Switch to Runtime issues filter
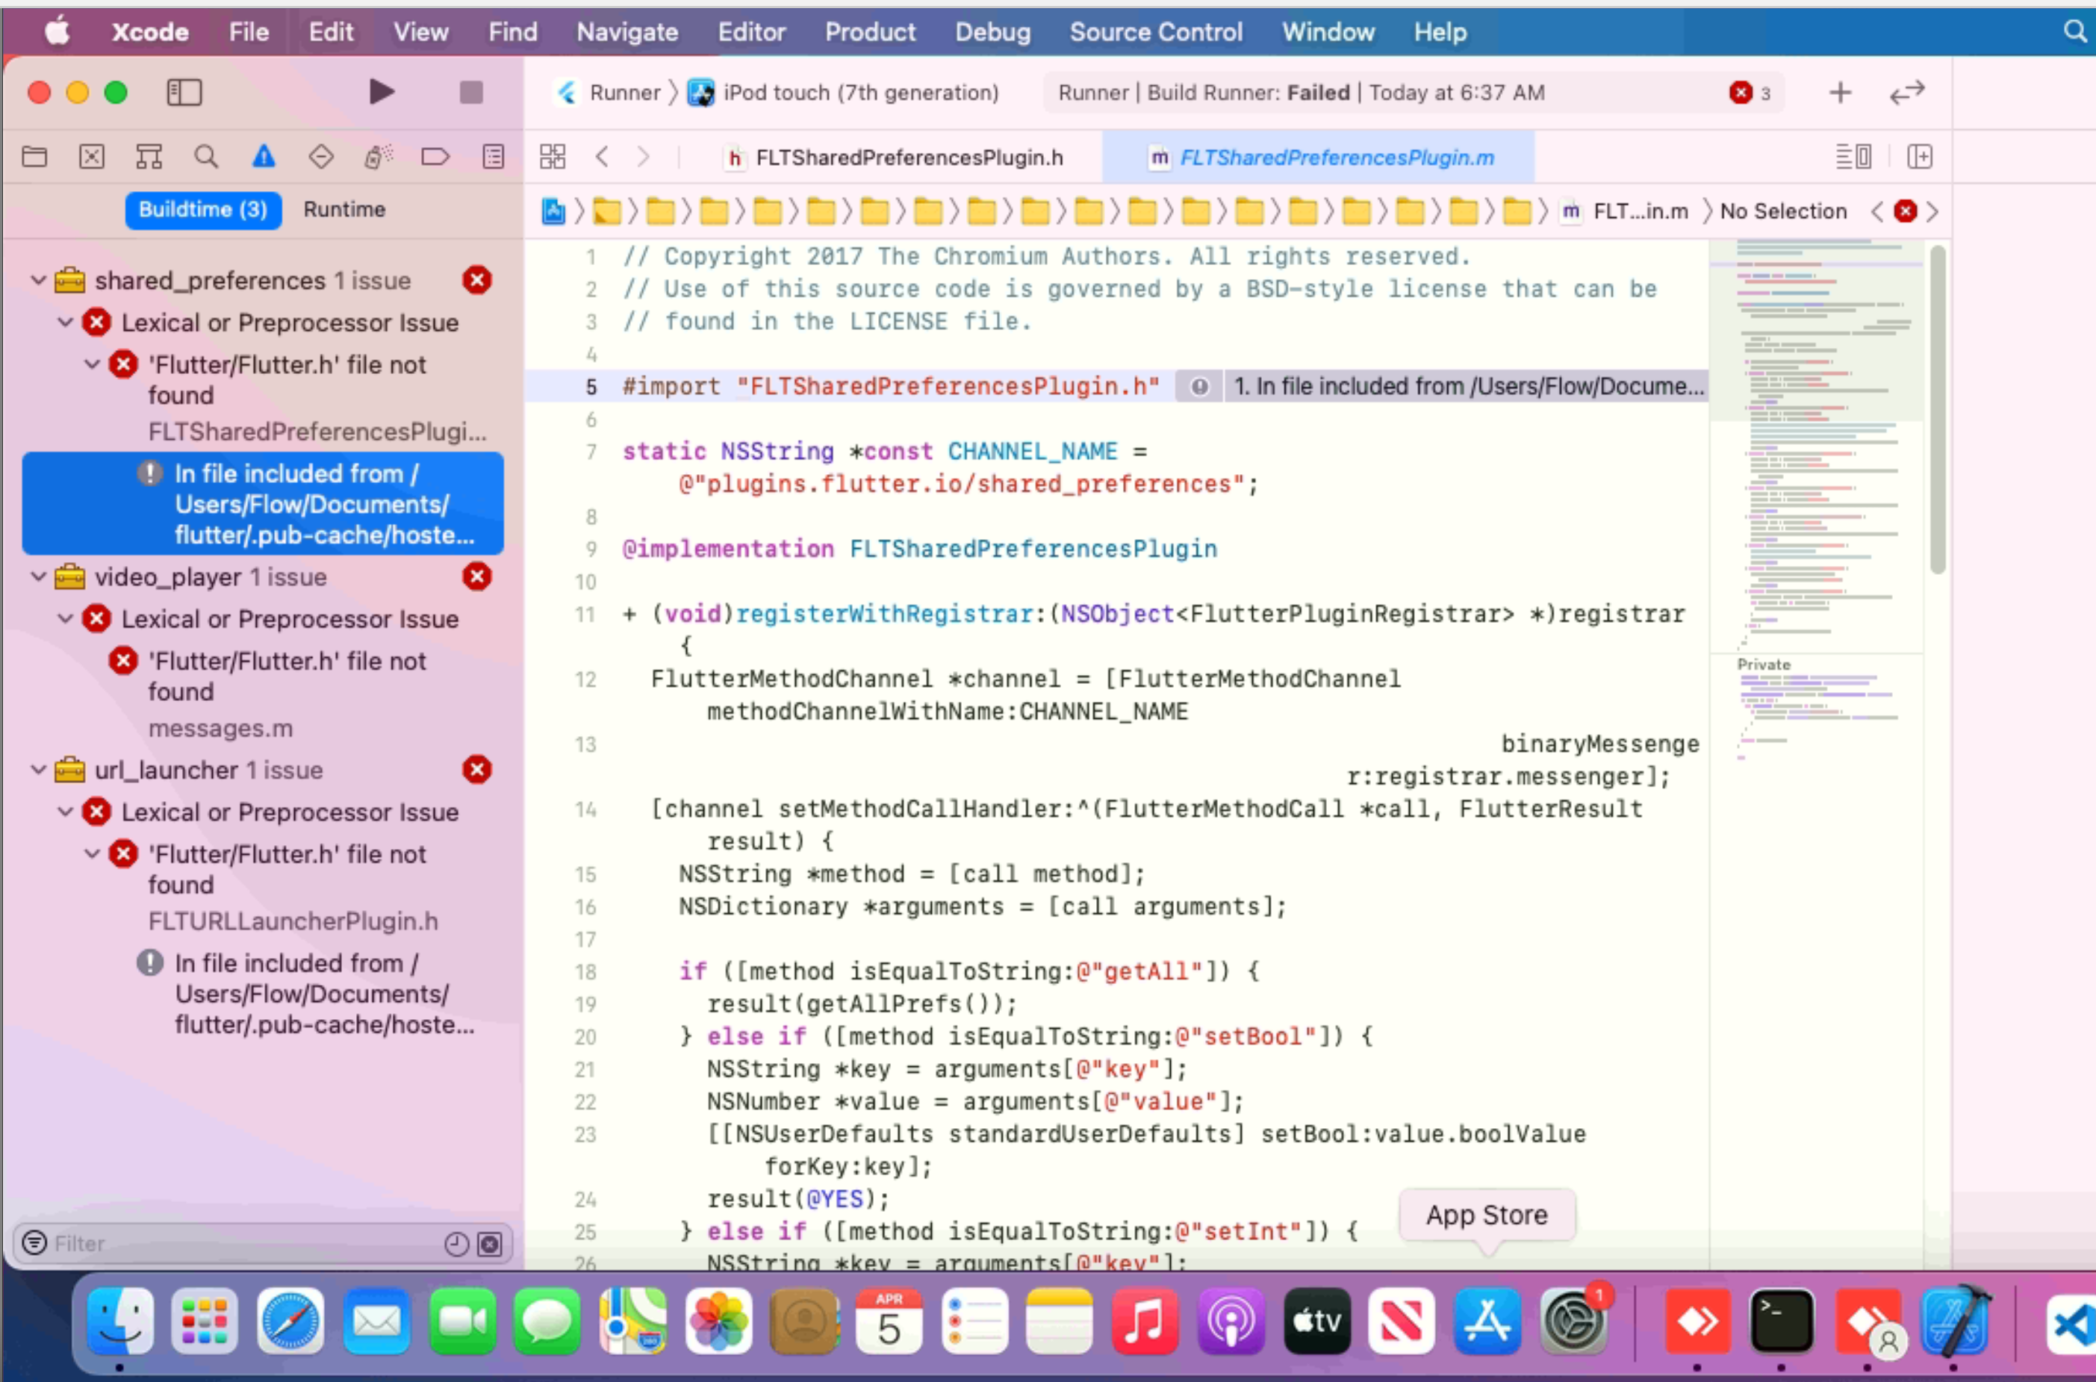The width and height of the screenshot is (2096, 1382). 345,210
